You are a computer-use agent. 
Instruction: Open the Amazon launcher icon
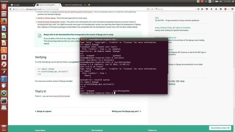coord(4,57)
